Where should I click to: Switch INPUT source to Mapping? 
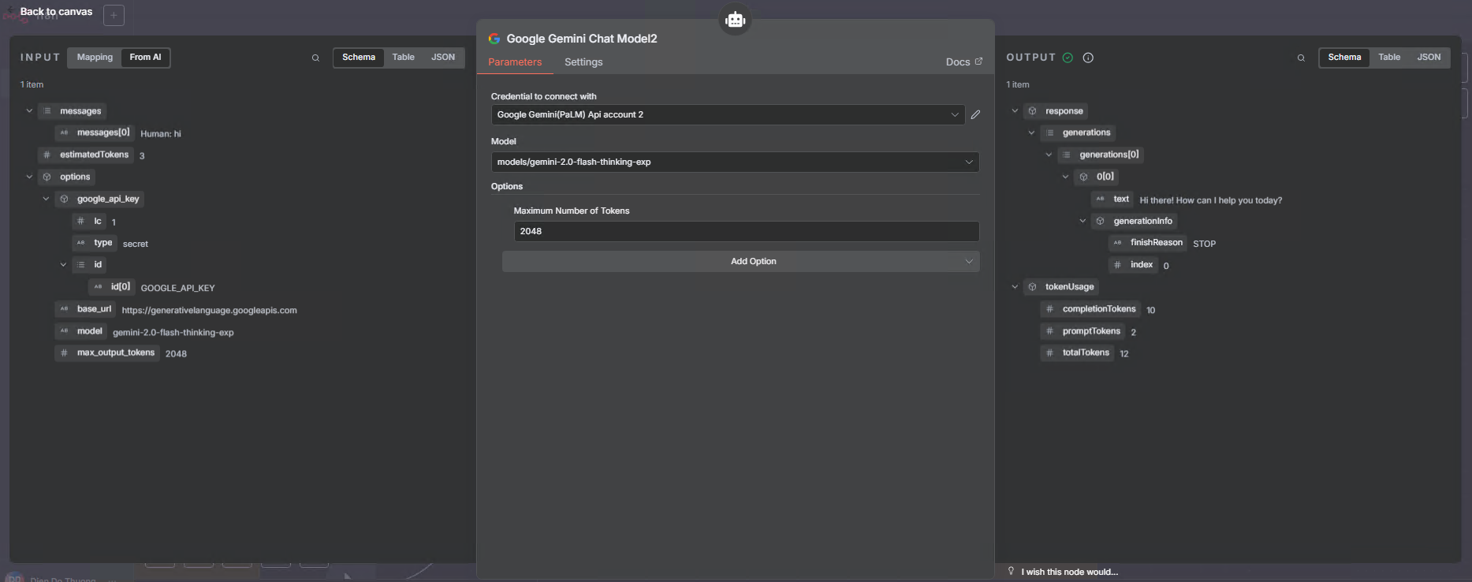[x=95, y=58]
